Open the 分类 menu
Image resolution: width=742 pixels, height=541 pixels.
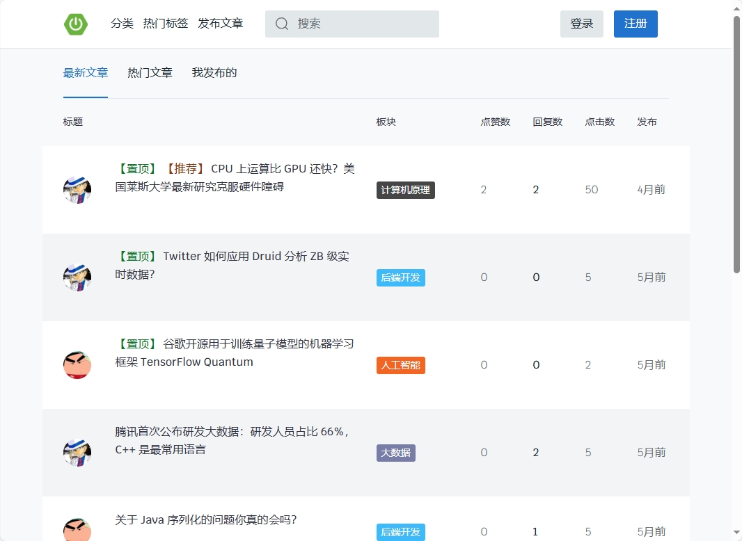[x=122, y=23]
